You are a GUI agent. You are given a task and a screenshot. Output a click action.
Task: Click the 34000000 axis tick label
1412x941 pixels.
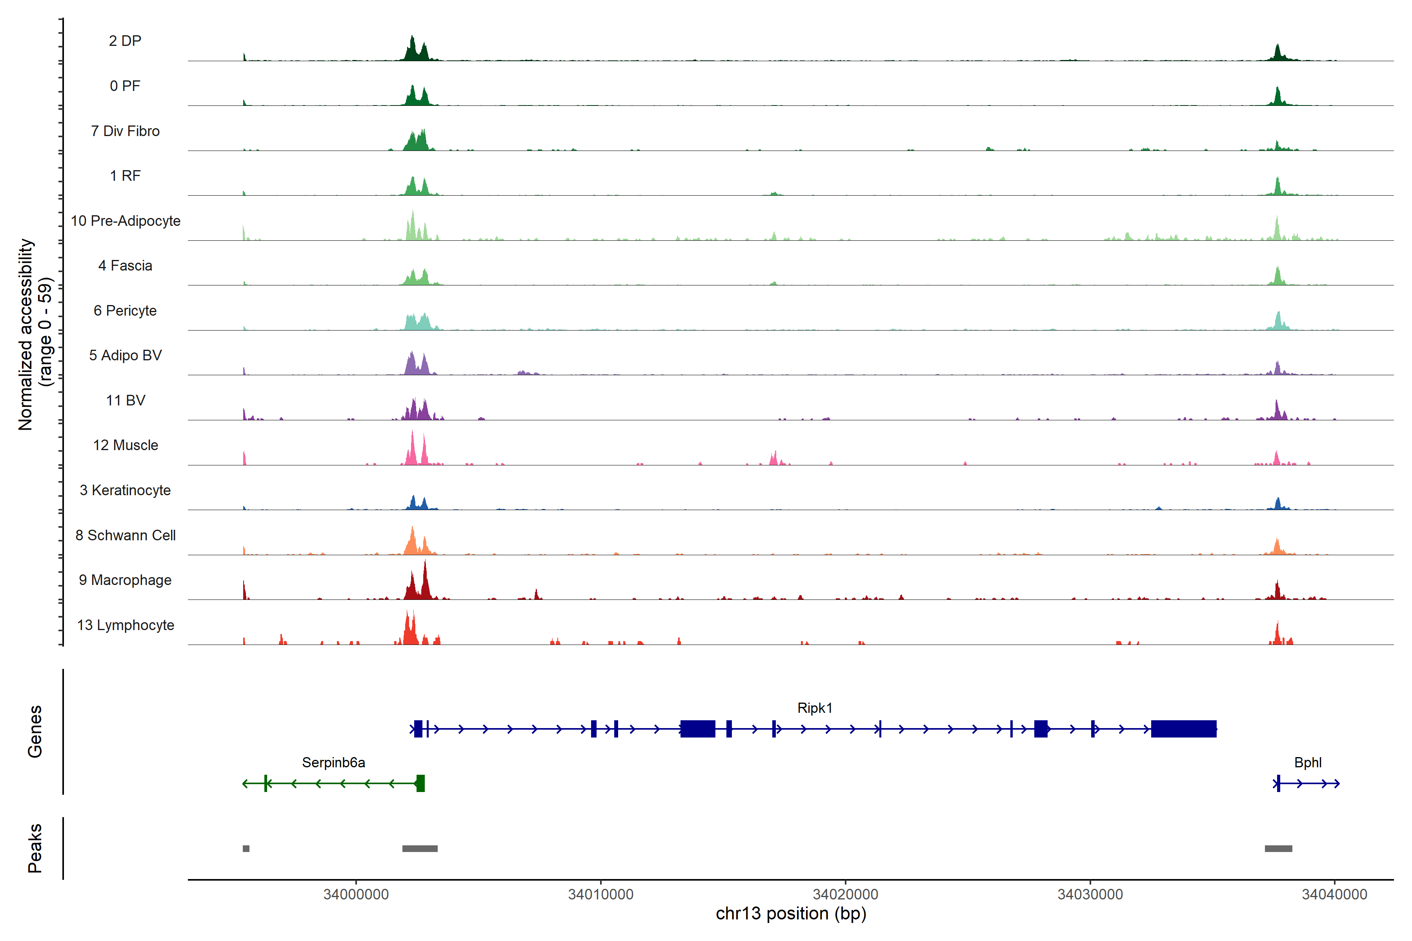pyautogui.click(x=356, y=894)
